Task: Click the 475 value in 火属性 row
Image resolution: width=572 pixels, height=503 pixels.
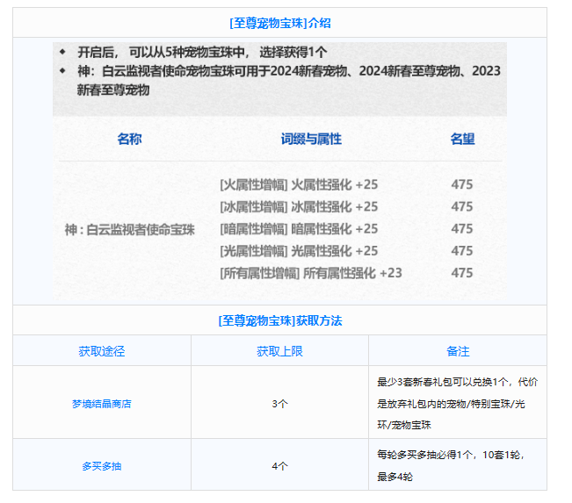Action: point(462,185)
